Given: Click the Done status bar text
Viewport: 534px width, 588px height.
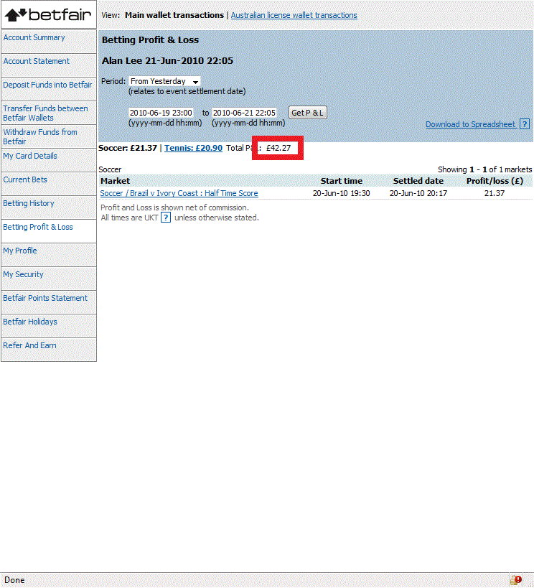Looking at the screenshot, I should pyautogui.click(x=14, y=580).
